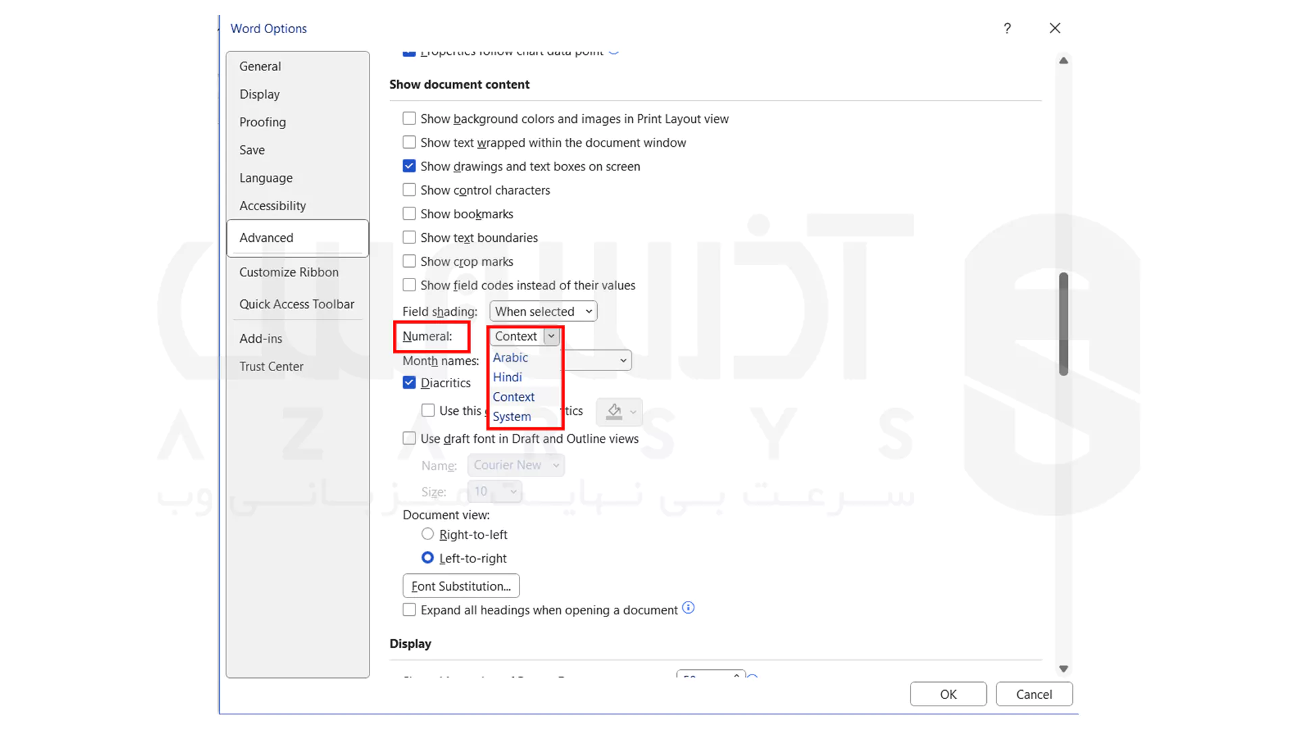Uncheck Show drawings and text boxes on screen

[409, 166]
